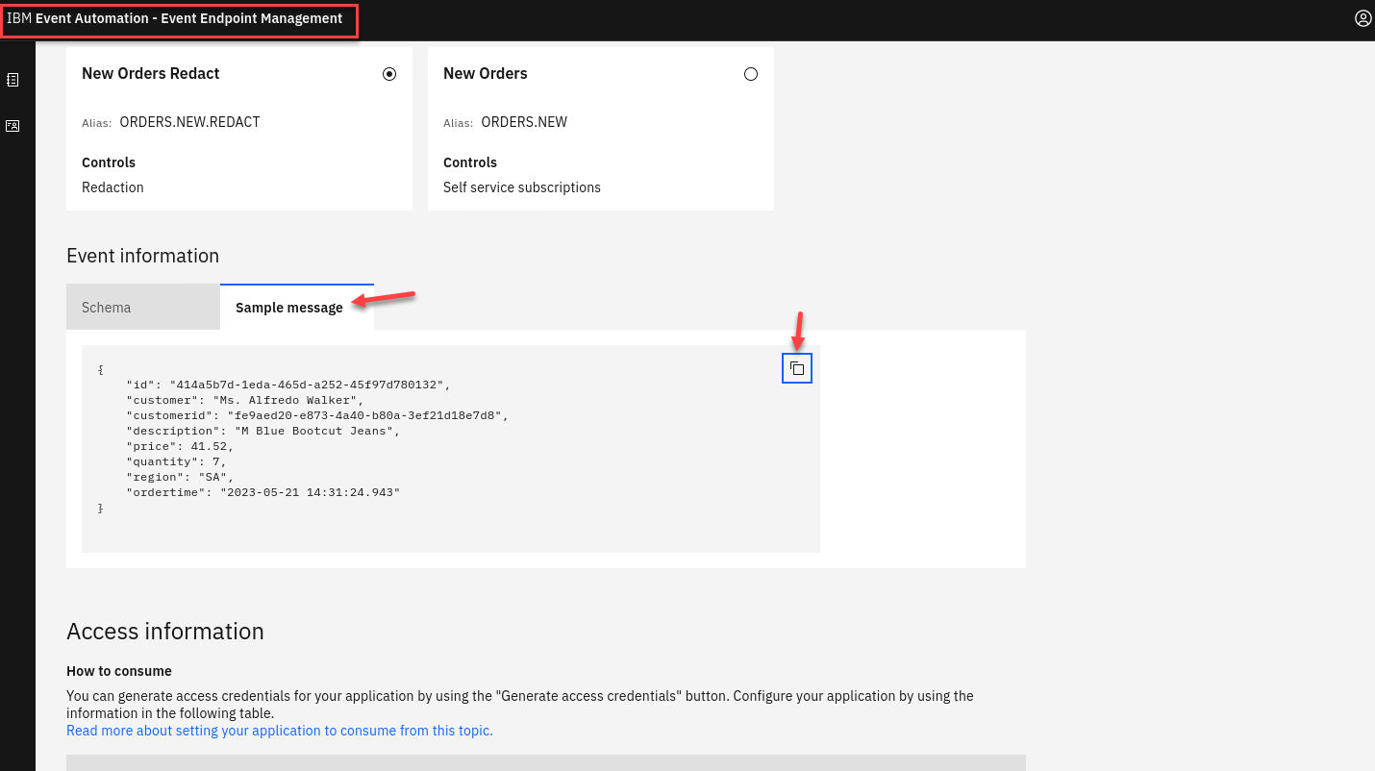1375x771 pixels.
Task: Open the user profile icon in the header
Action: pyautogui.click(x=1362, y=18)
